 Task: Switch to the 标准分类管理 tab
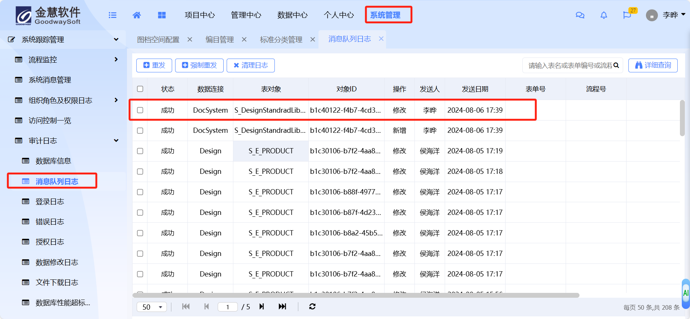coord(281,40)
